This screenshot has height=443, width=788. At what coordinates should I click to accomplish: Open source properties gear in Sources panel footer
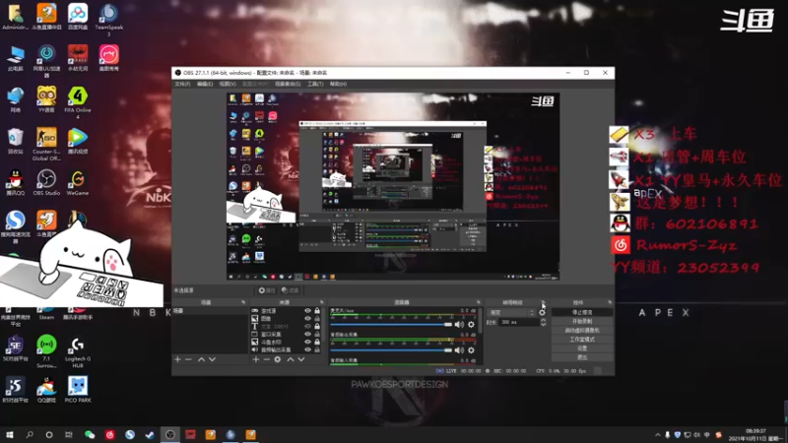(x=278, y=359)
